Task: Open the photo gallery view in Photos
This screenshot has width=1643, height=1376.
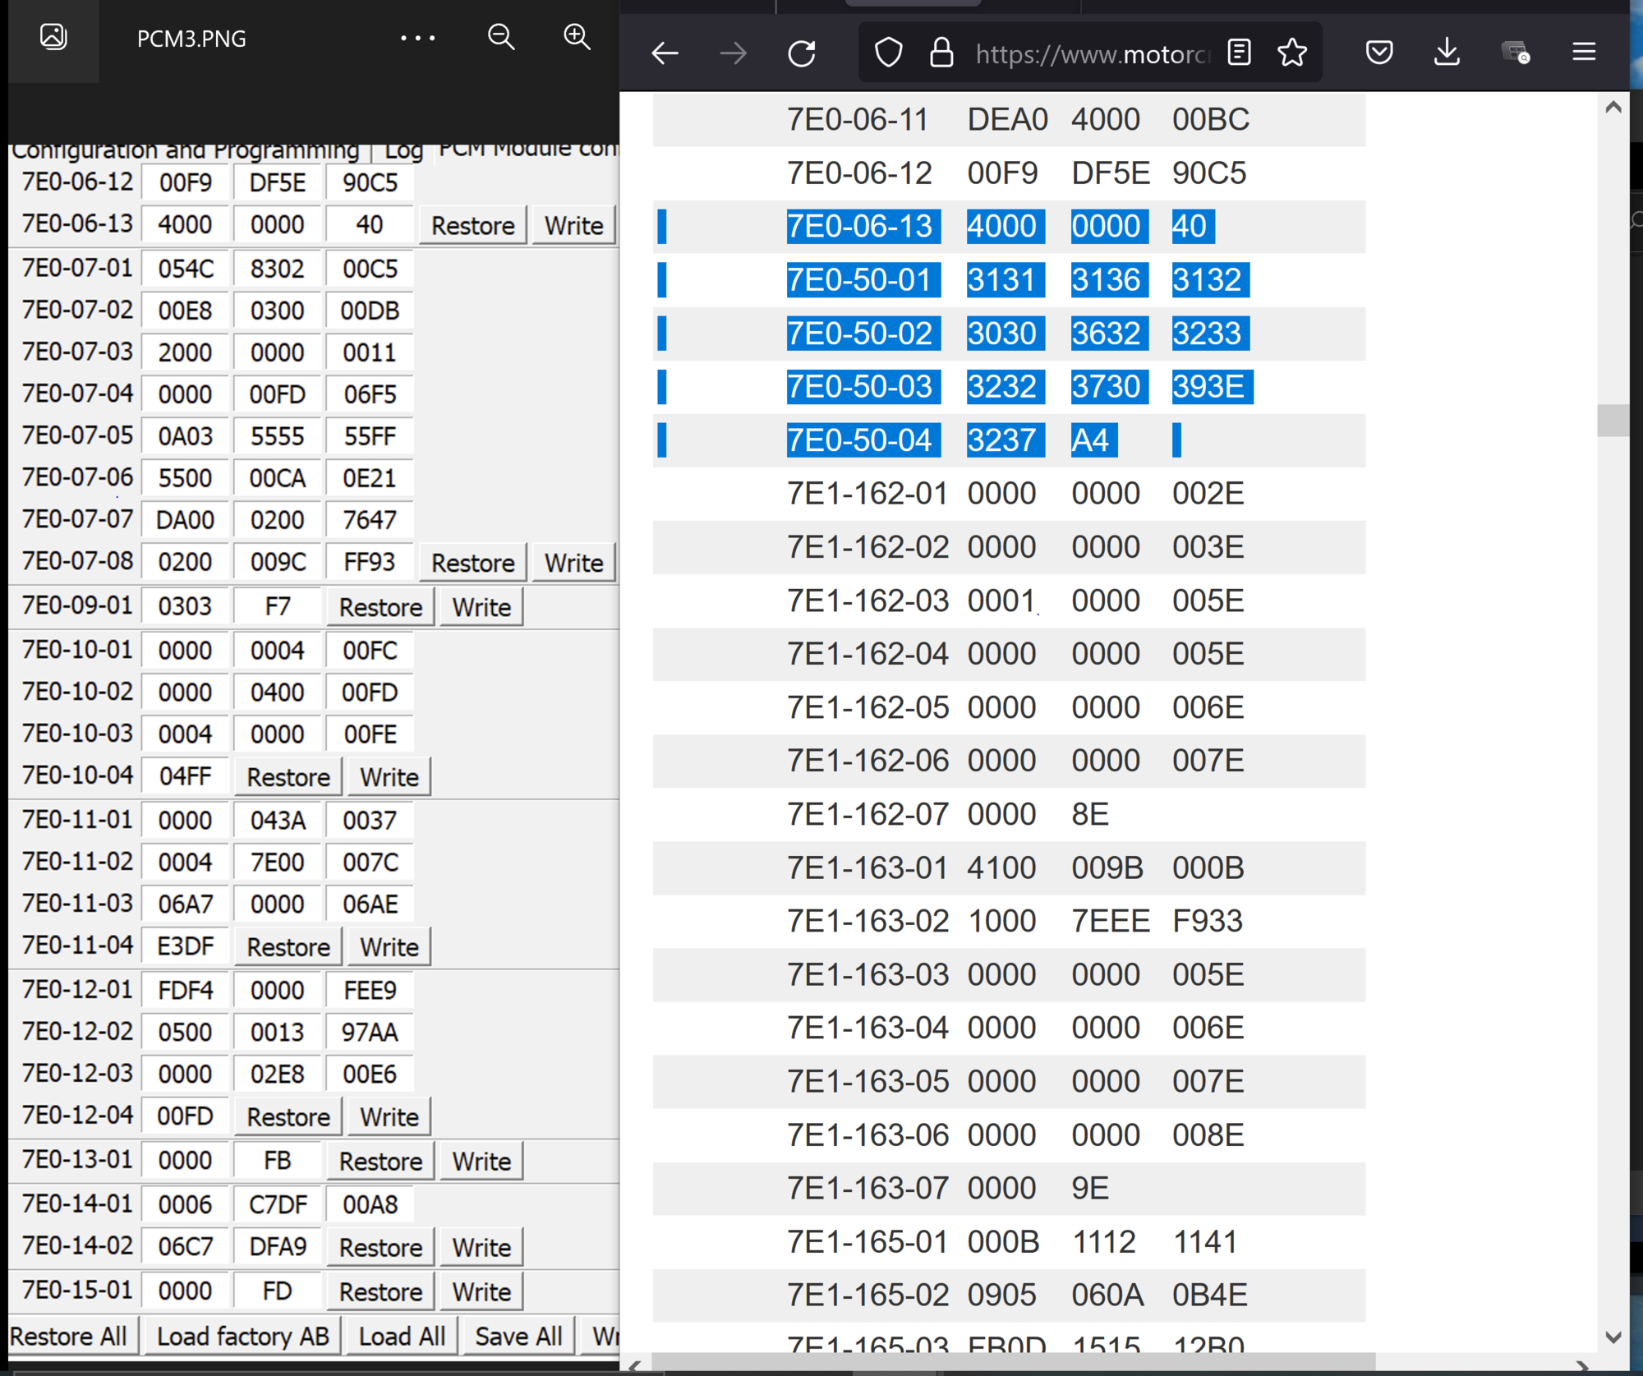Action: tap(53, 37)
